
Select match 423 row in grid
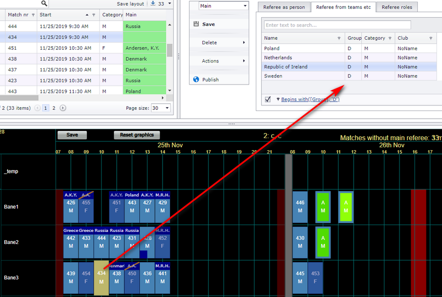pyautogui.click(x=83, y=80)
